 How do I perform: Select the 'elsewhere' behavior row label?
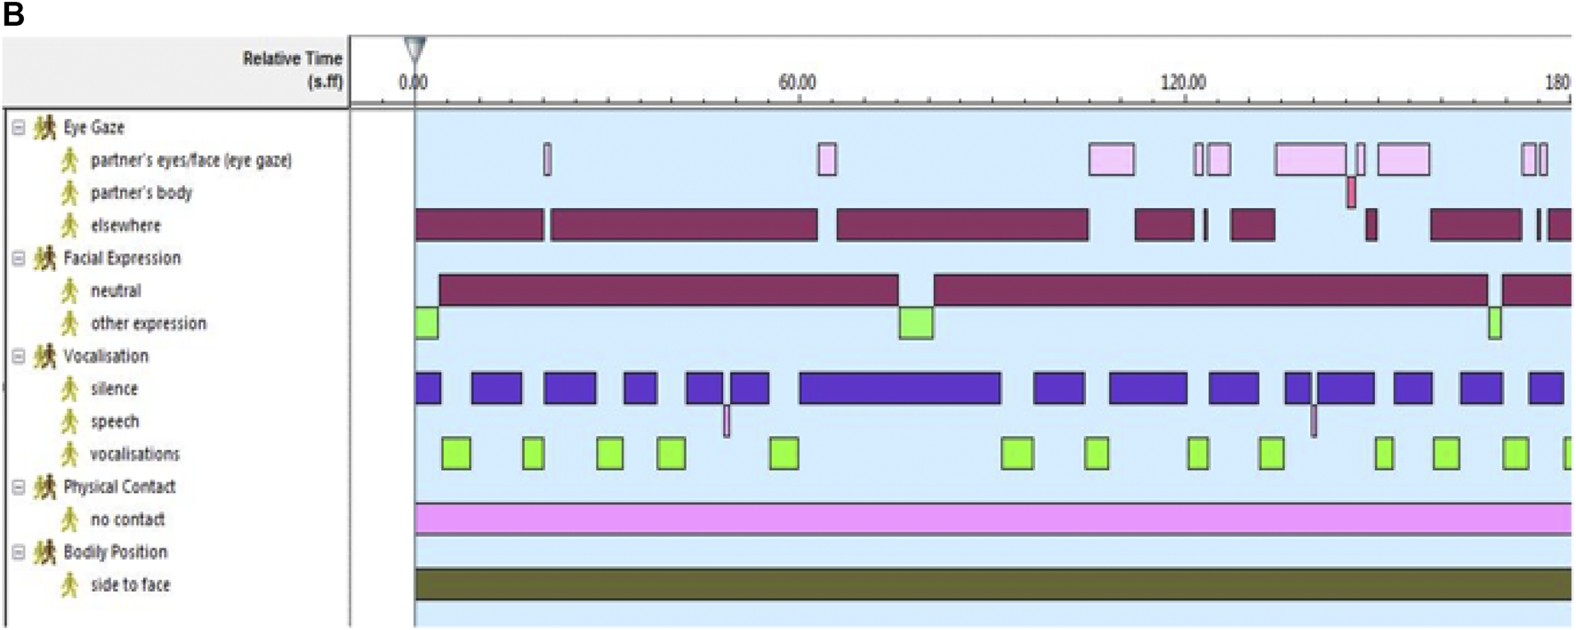coord(125,226)
